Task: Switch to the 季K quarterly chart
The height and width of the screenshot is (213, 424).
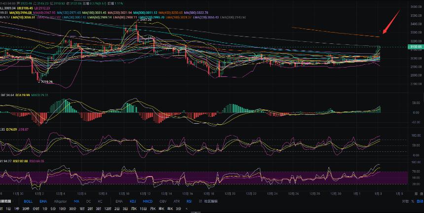Action: (162, 209)
